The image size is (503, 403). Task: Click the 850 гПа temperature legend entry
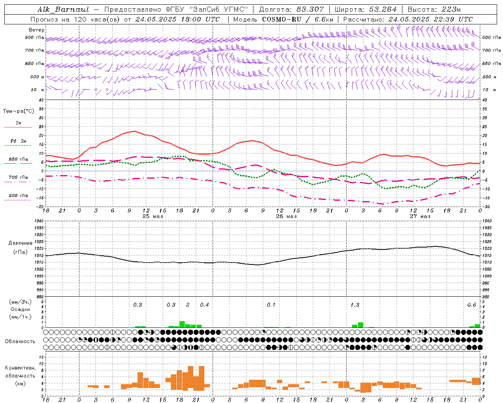coord(18,159)
